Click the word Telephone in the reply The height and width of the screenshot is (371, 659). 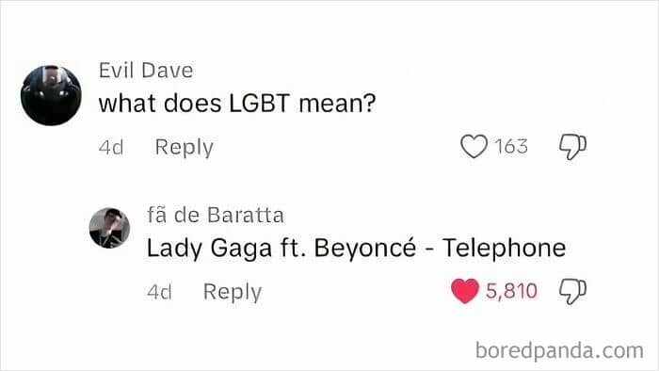coord(504,248)
